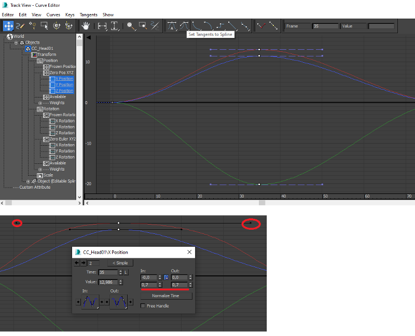
Task: Click the Isolate Curve icon
Action: pos(155,26)
